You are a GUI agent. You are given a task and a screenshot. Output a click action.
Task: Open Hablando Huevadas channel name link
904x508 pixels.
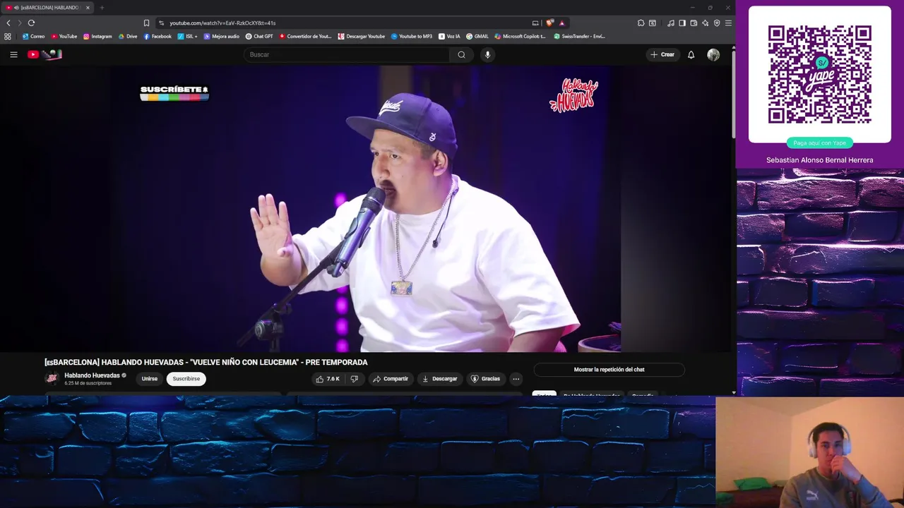(92, 375)
